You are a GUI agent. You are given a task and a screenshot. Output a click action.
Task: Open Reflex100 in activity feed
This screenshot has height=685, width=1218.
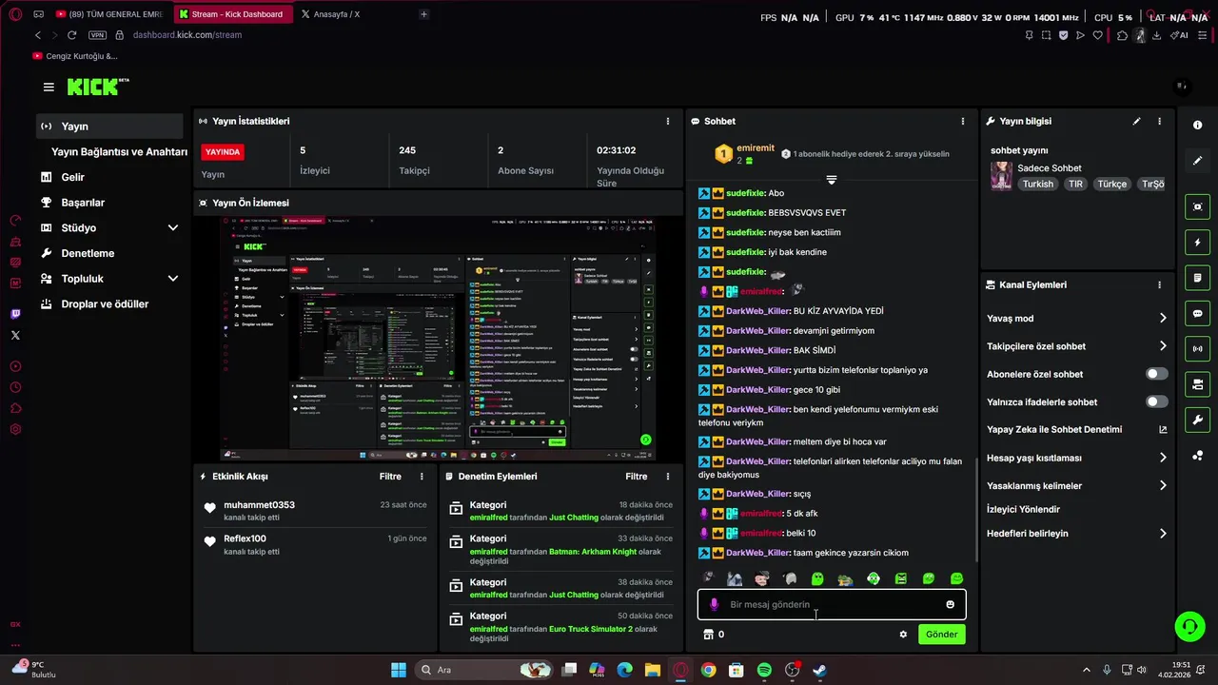click(x=245, y=538)
